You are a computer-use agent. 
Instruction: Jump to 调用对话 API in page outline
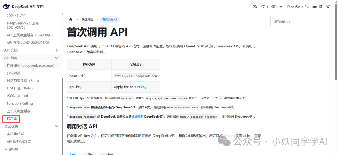point(282,22)
